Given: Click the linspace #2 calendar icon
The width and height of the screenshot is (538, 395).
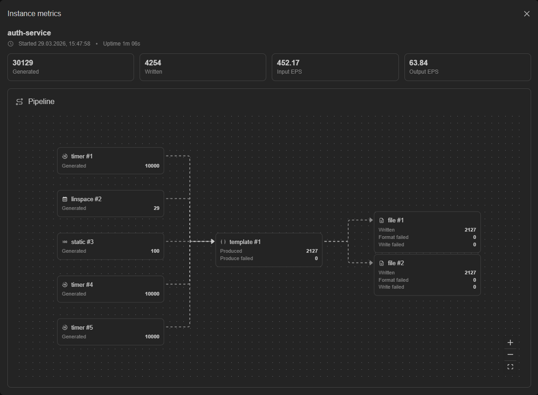Looking at the screenshot, I should (65, 199).
